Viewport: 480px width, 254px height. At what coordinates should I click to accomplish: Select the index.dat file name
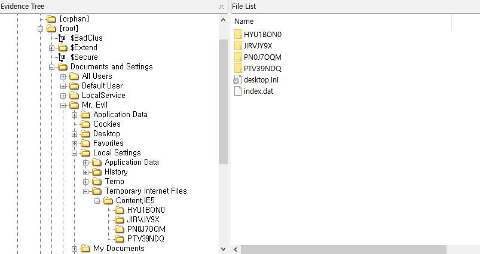[x=258, y=91]
